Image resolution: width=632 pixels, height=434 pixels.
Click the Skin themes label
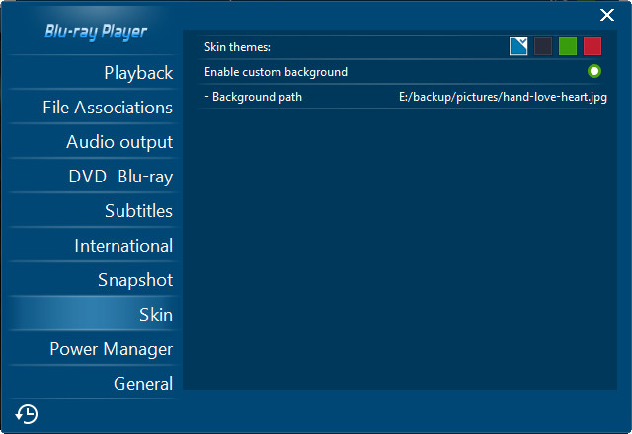[x=237, y=47]
